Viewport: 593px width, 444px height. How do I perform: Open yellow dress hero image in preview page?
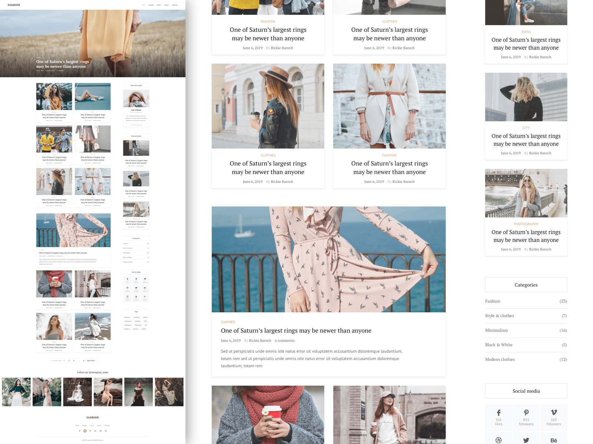point(93,43)
